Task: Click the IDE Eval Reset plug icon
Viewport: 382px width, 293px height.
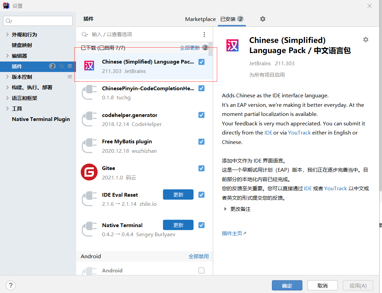Action: point(89,199)
